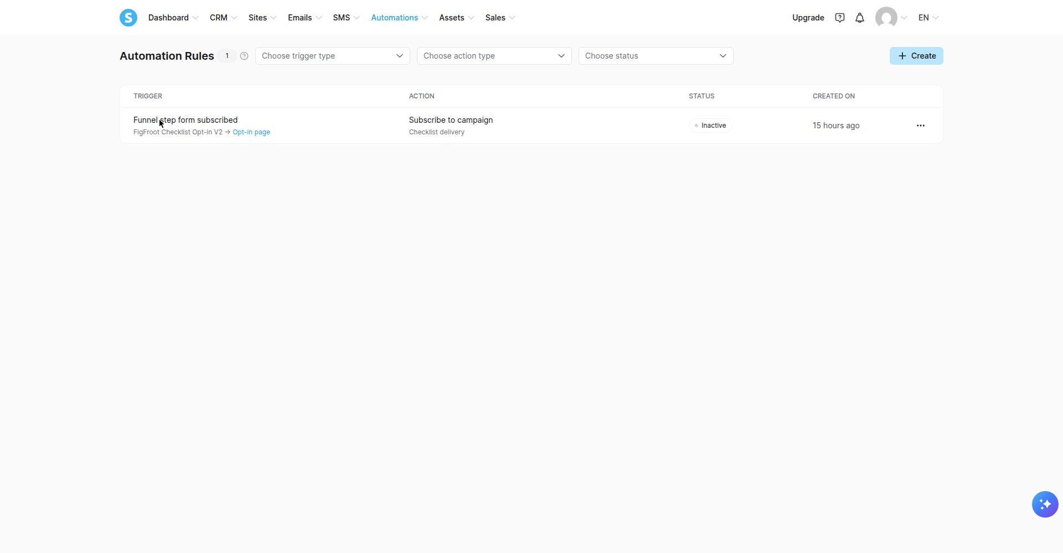Click the TRIGGER column header
This screenshot has width=1063, height=553.
click(148, 96)
